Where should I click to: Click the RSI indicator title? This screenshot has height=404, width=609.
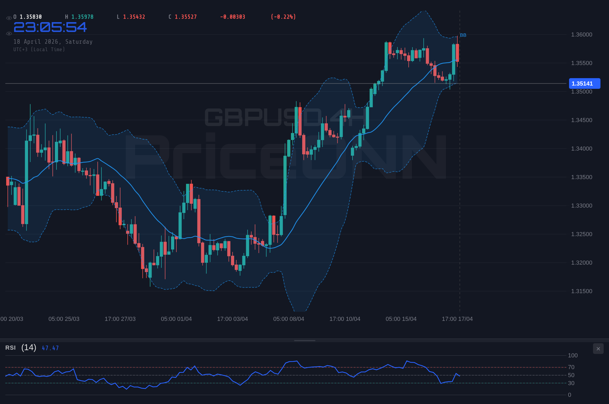coord(10,348)
